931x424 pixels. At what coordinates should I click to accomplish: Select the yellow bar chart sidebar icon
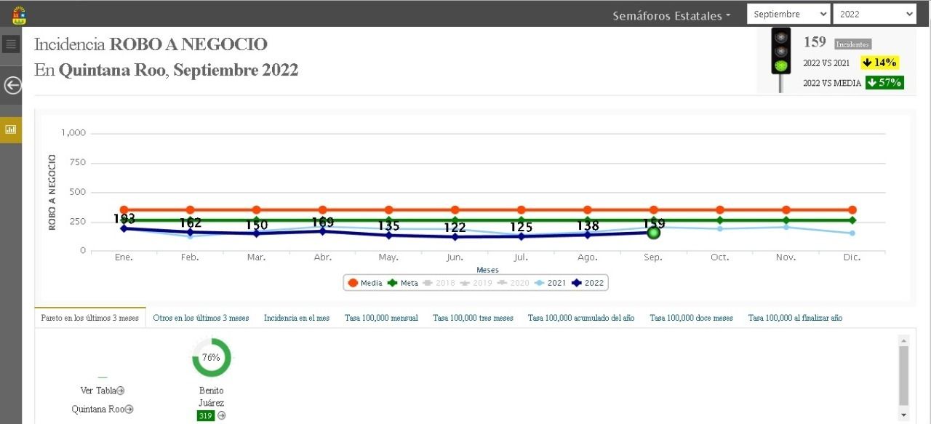[11, 129]
